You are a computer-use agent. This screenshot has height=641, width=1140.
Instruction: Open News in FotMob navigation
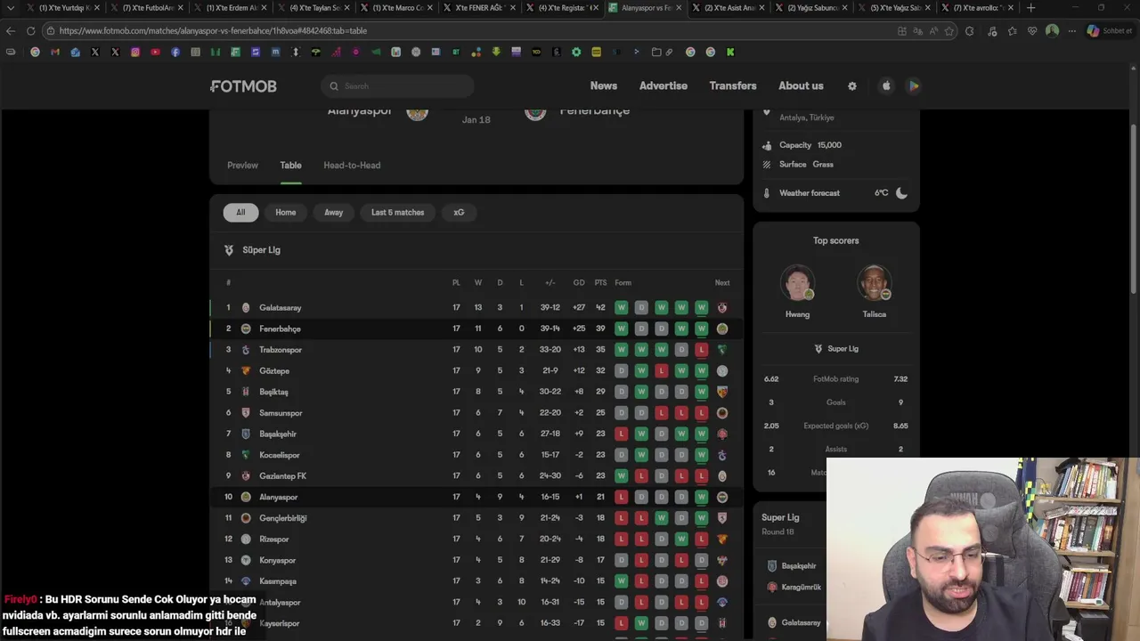(604, 86)
